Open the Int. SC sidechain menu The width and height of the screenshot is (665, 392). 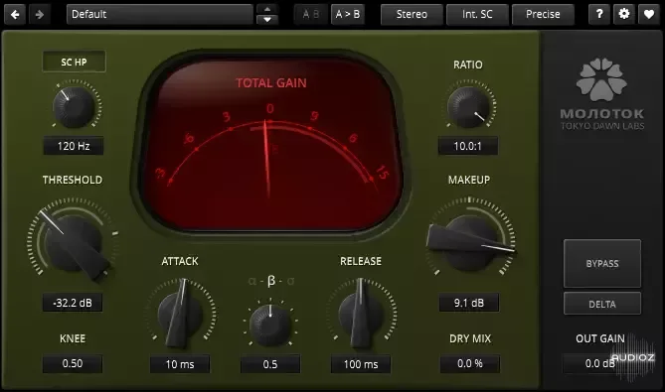(x=477, y=15)
